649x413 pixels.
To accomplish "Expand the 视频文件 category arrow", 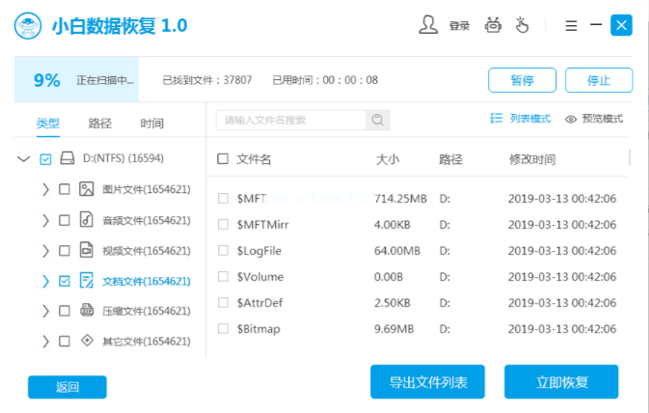I will (45, 251).
